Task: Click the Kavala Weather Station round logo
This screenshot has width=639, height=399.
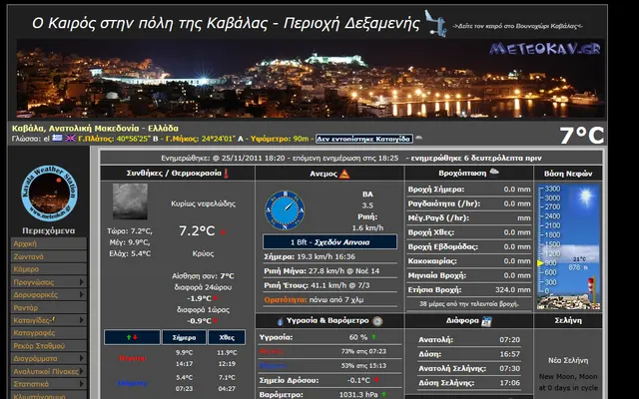Action: [49, 193]
